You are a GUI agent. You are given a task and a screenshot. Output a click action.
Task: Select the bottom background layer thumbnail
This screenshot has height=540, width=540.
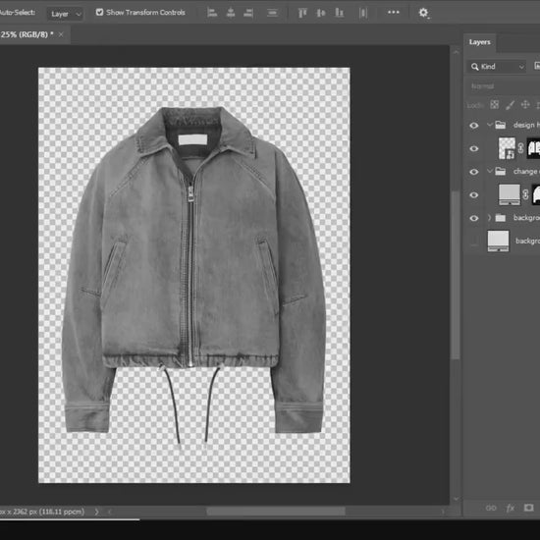(498, 242)
